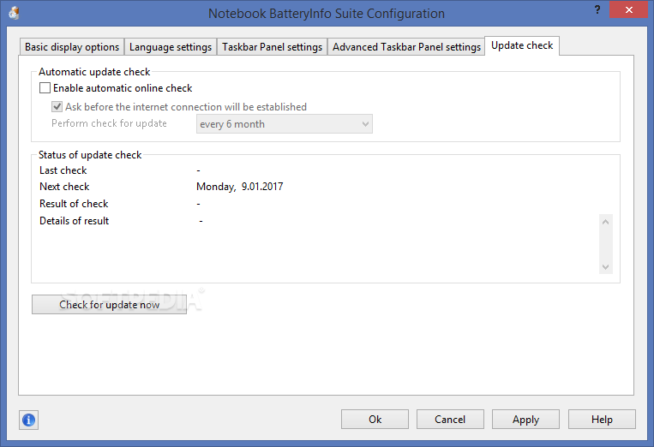Viewport: 654px width, 447px height.
Task: Click 'Perform check for update' label
Action: tap(109, 123)
